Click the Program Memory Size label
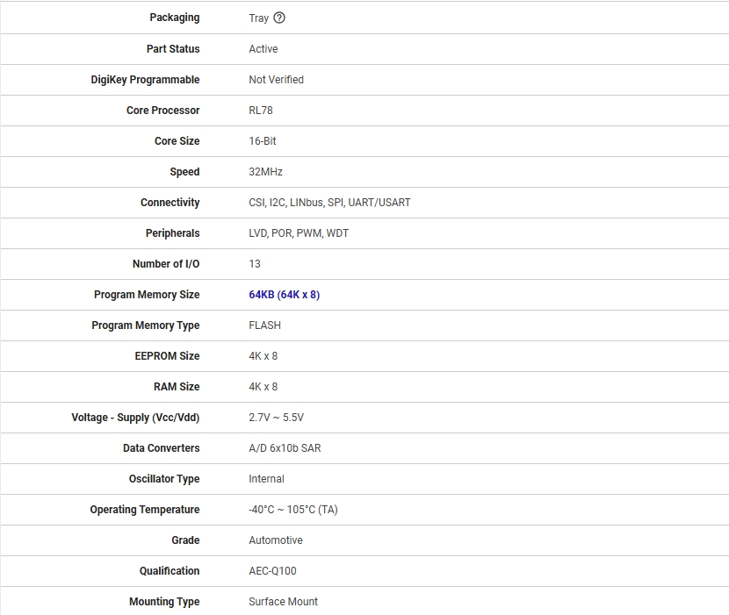 tap(147, 295)
